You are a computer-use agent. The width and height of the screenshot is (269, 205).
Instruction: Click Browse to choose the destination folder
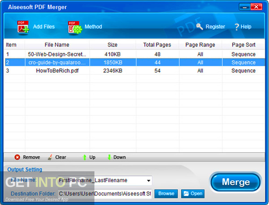[166, 194]
